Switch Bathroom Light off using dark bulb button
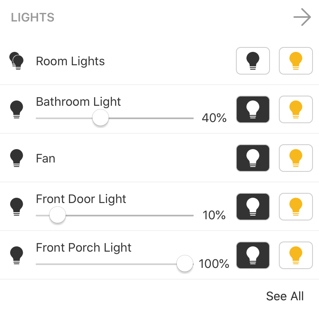The width and height of the screenshot is (319, 310). (x=253, y=109)
